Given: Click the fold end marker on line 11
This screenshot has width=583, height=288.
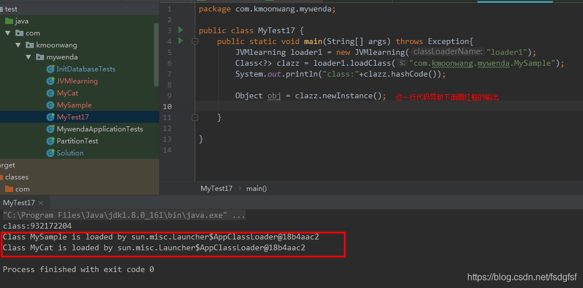Looking at the screenshot, I should point(195,117).
